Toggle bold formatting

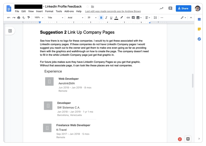tap(101, 18)
